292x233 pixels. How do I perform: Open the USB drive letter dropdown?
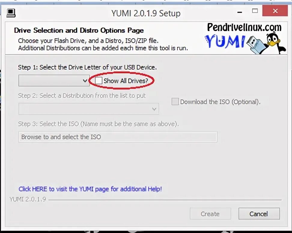click(54, 80)
